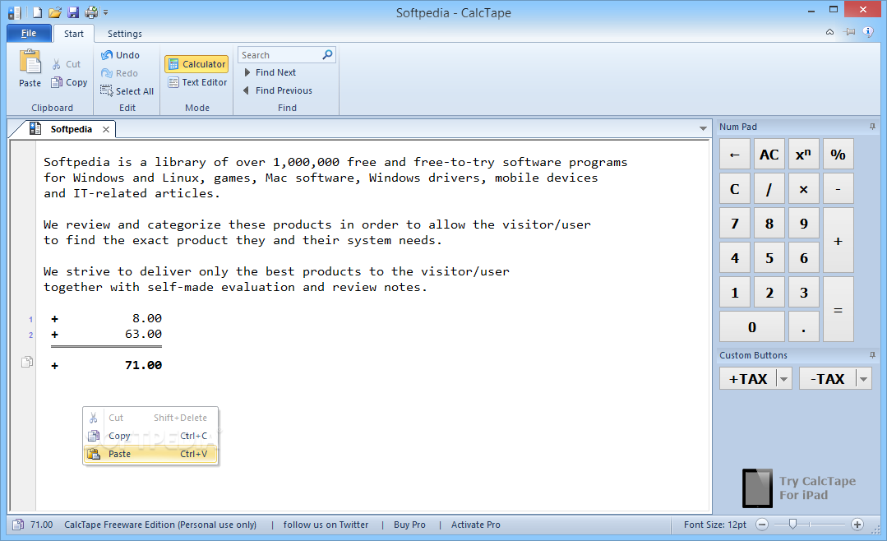The height and width of the screenshot is (541, 887).
Task: Click the Open folder icon in quick access toolbar
Action: 55,12
